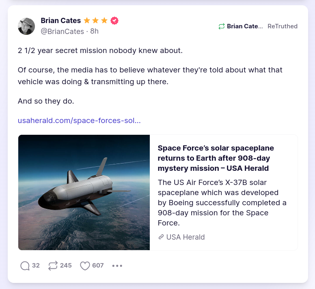Click the @BrianCates handle
315x289 pixels.
click(x=62, y=31)
